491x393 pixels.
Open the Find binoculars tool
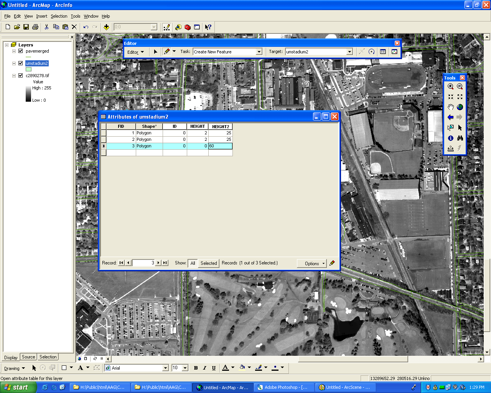tap(460, 138)
